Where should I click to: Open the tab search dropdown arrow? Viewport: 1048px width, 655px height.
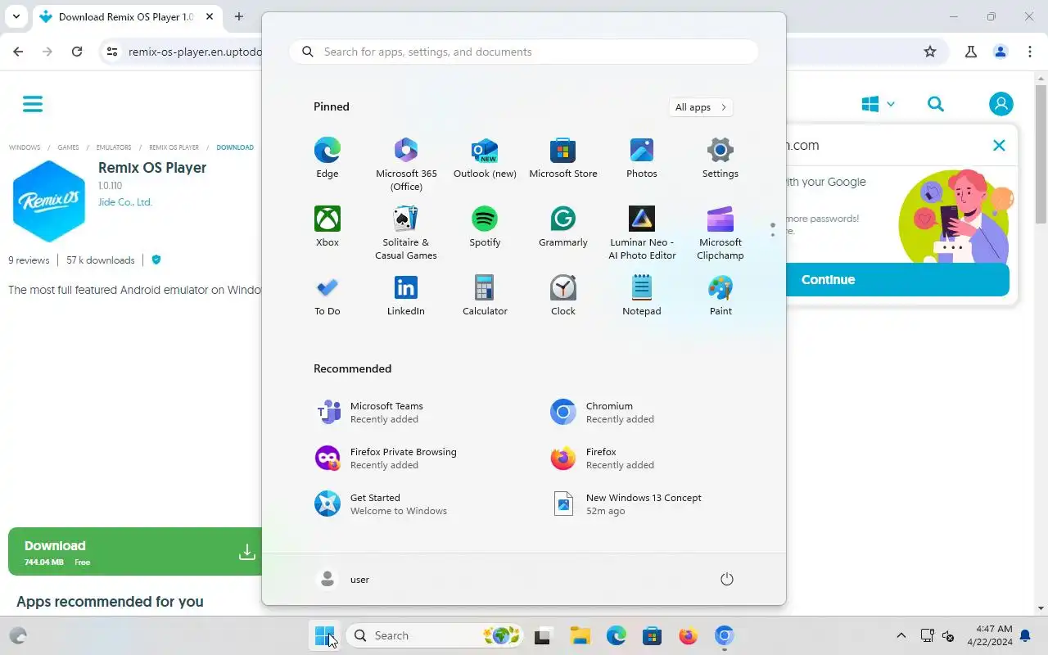pyautogui.click(x=16, y=16)
